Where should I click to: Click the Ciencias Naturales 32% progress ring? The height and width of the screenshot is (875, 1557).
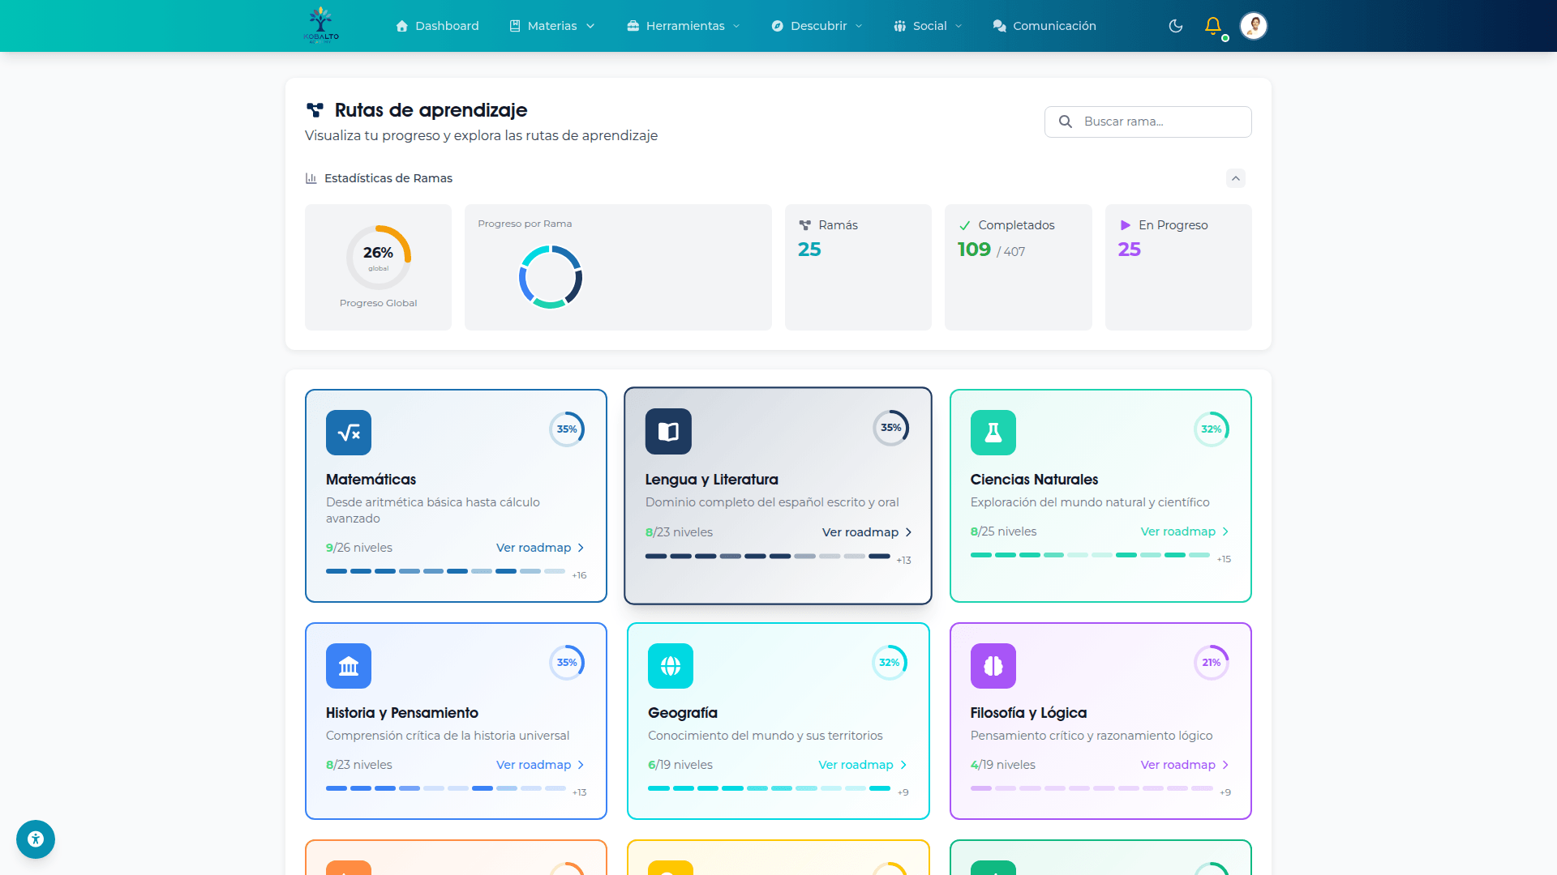click(x=1212, y=429)
